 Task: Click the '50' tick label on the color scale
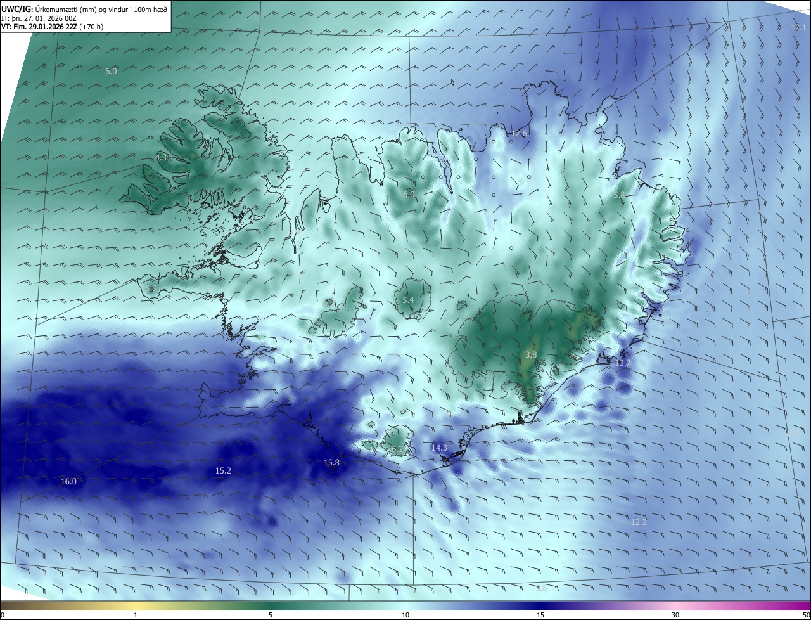806,615
